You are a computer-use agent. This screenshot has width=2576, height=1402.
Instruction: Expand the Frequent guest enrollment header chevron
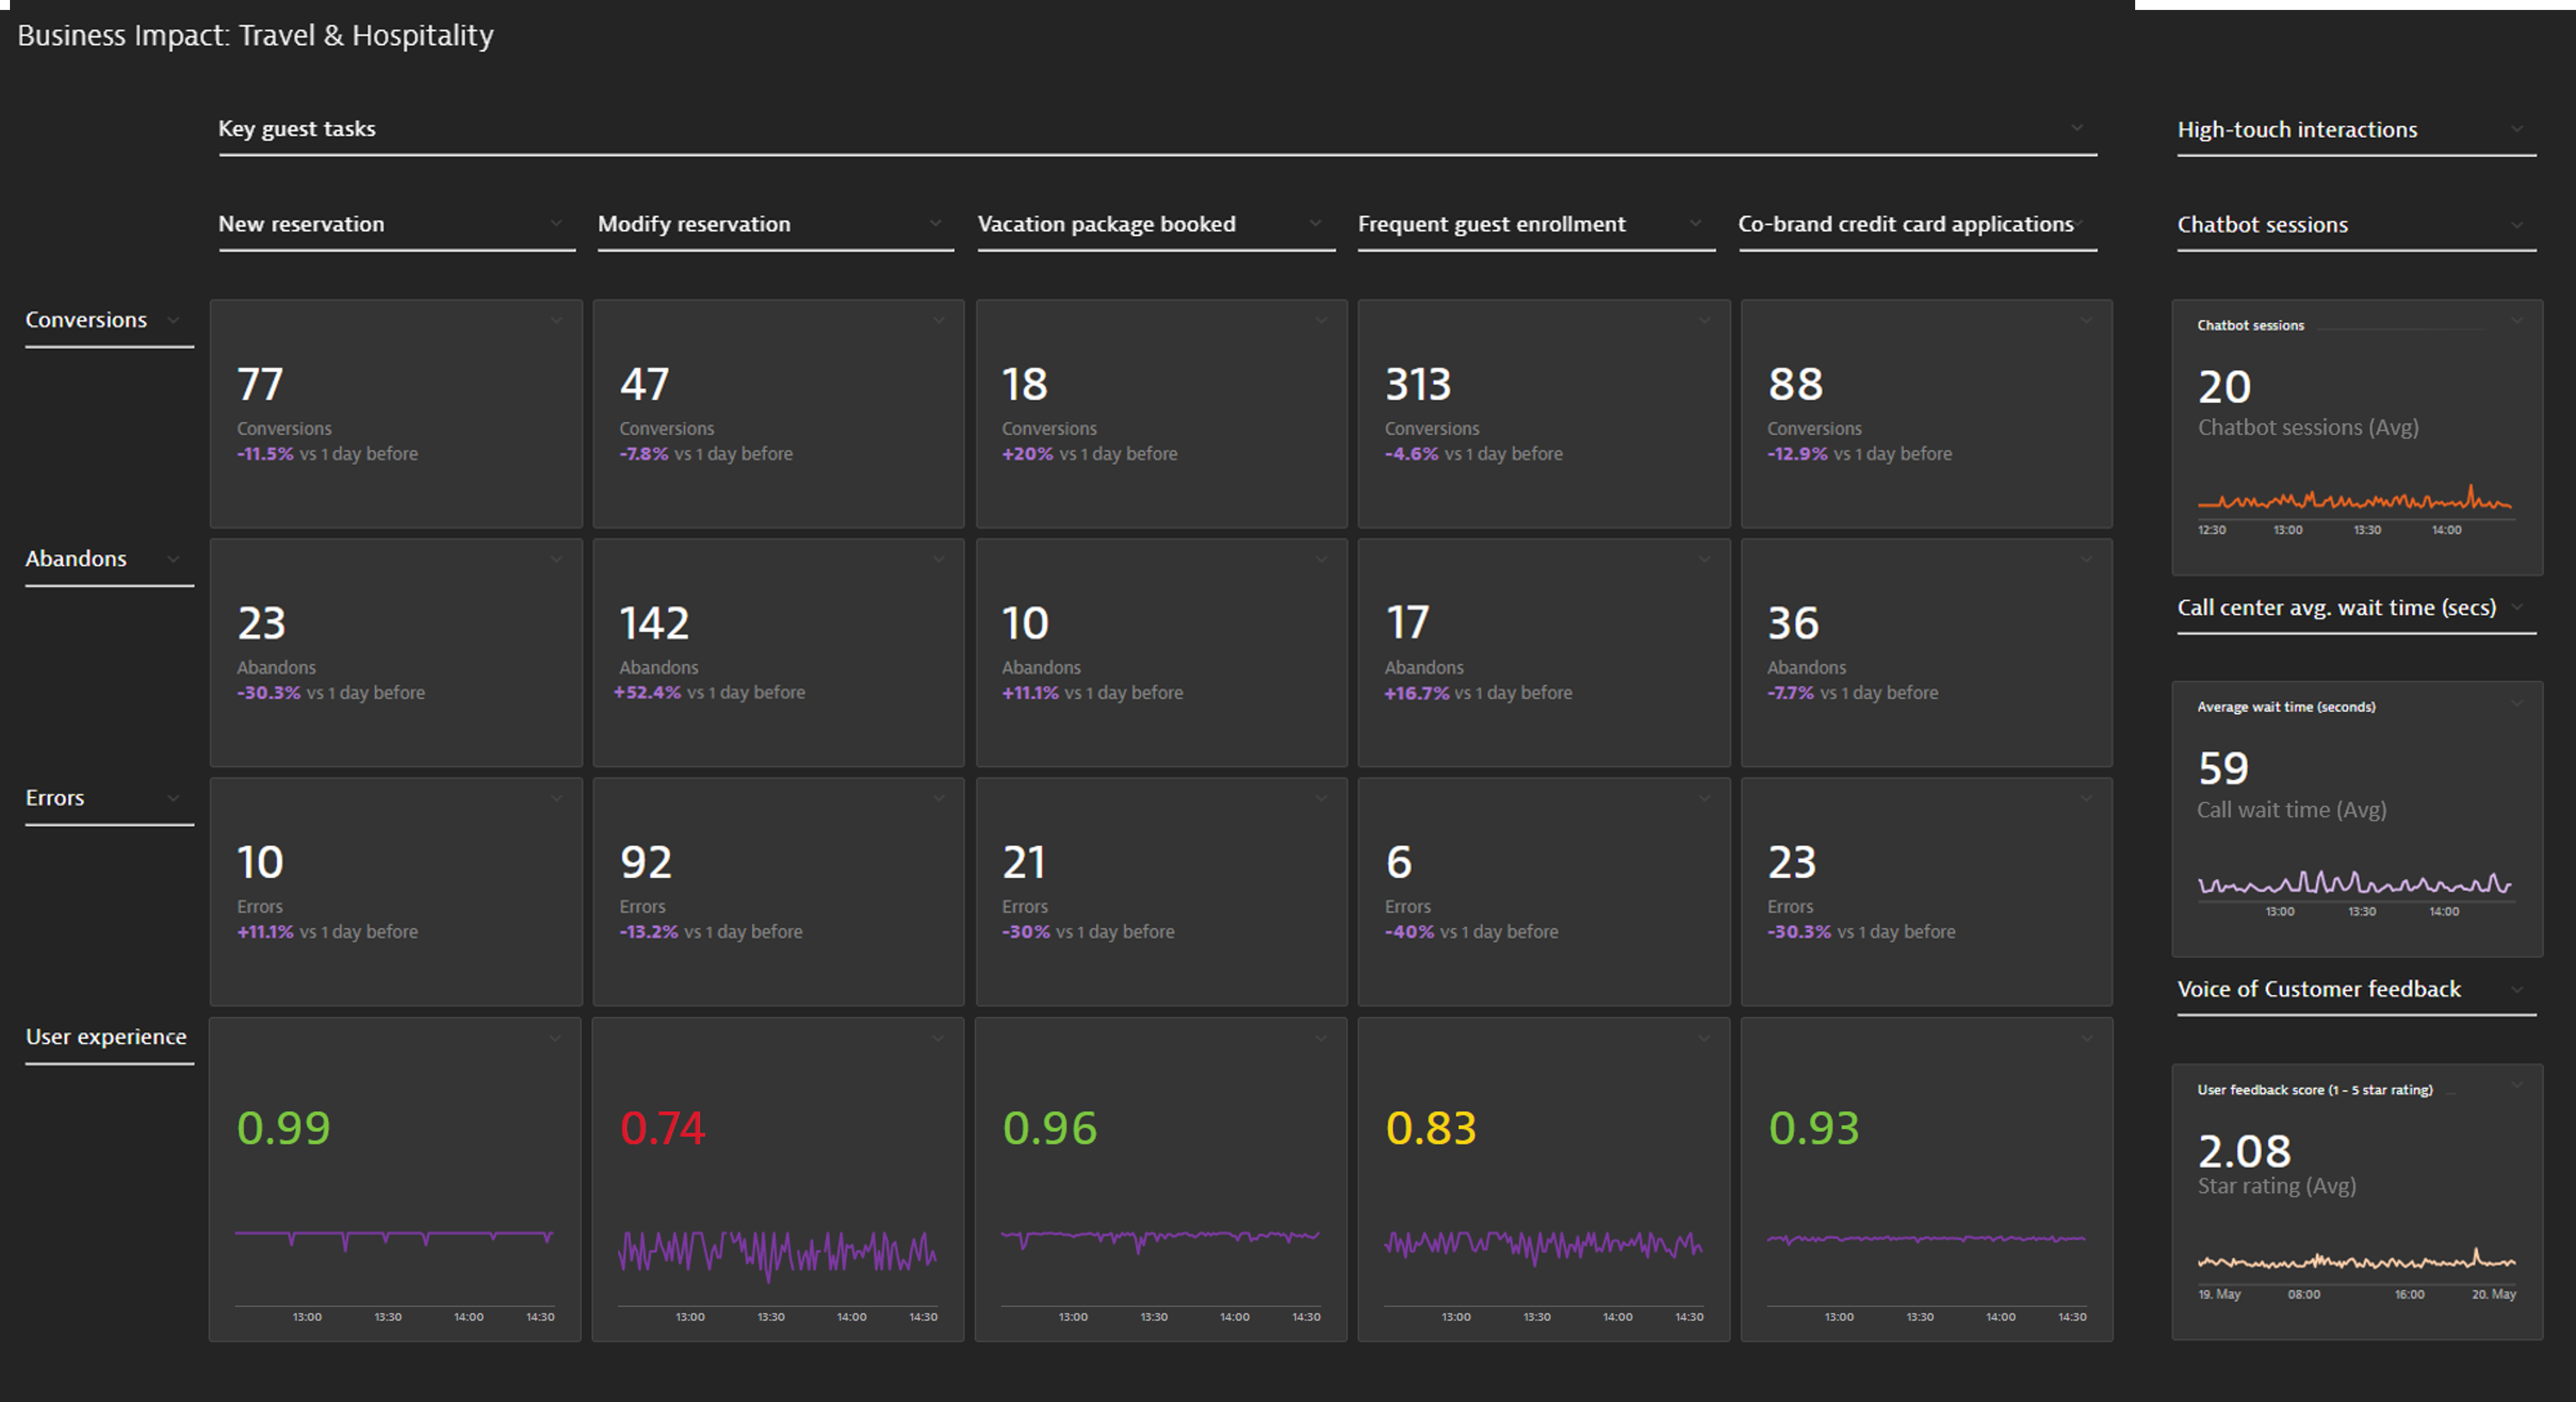1695,223
